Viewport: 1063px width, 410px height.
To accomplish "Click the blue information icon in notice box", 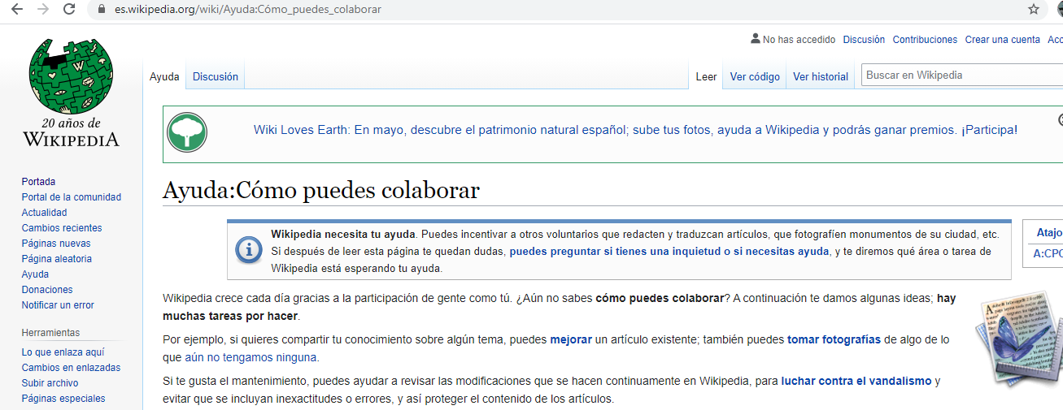I will 248,249.
